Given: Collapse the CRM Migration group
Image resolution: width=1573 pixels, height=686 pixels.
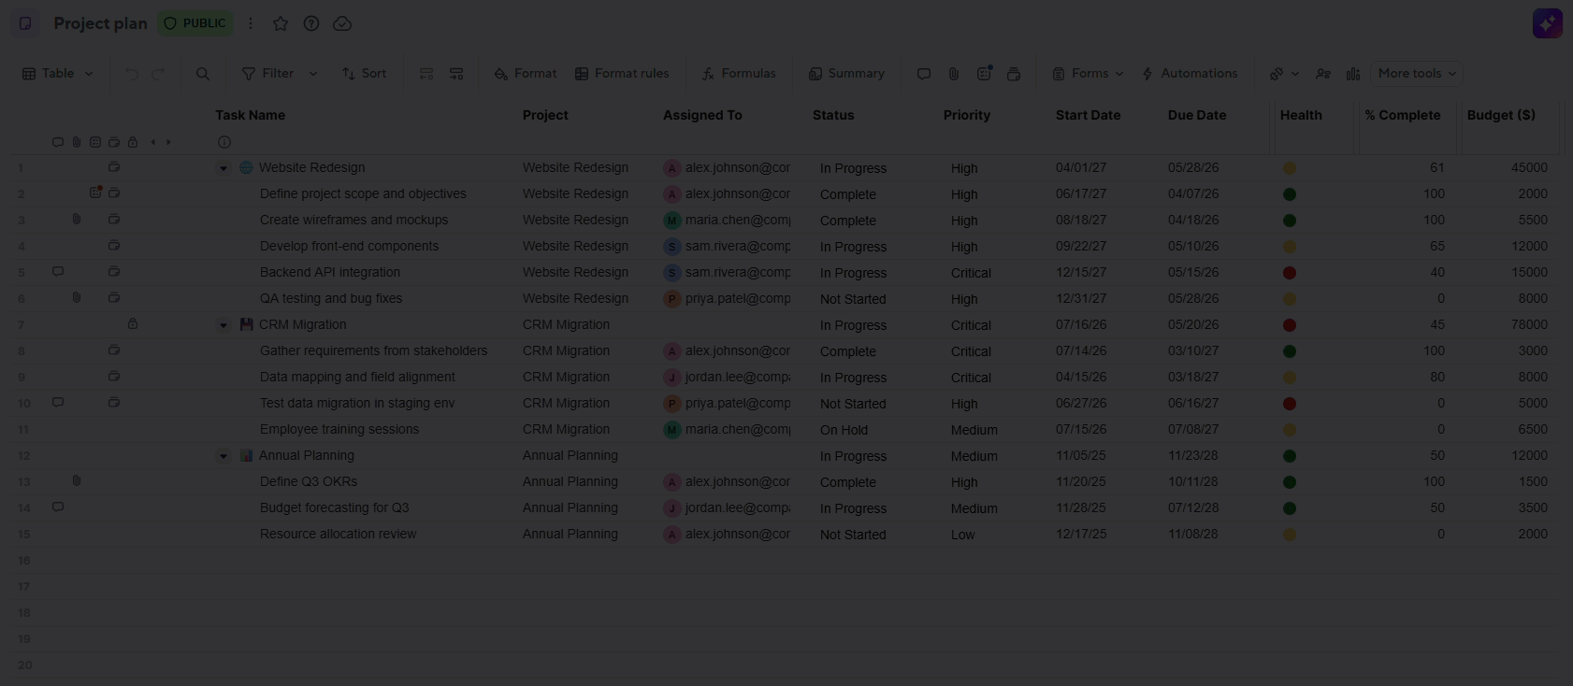Looking at the screenshot, I should (224, 325).
